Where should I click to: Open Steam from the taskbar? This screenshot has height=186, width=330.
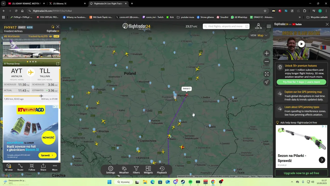pyautogui.click(x=183, y=182)
